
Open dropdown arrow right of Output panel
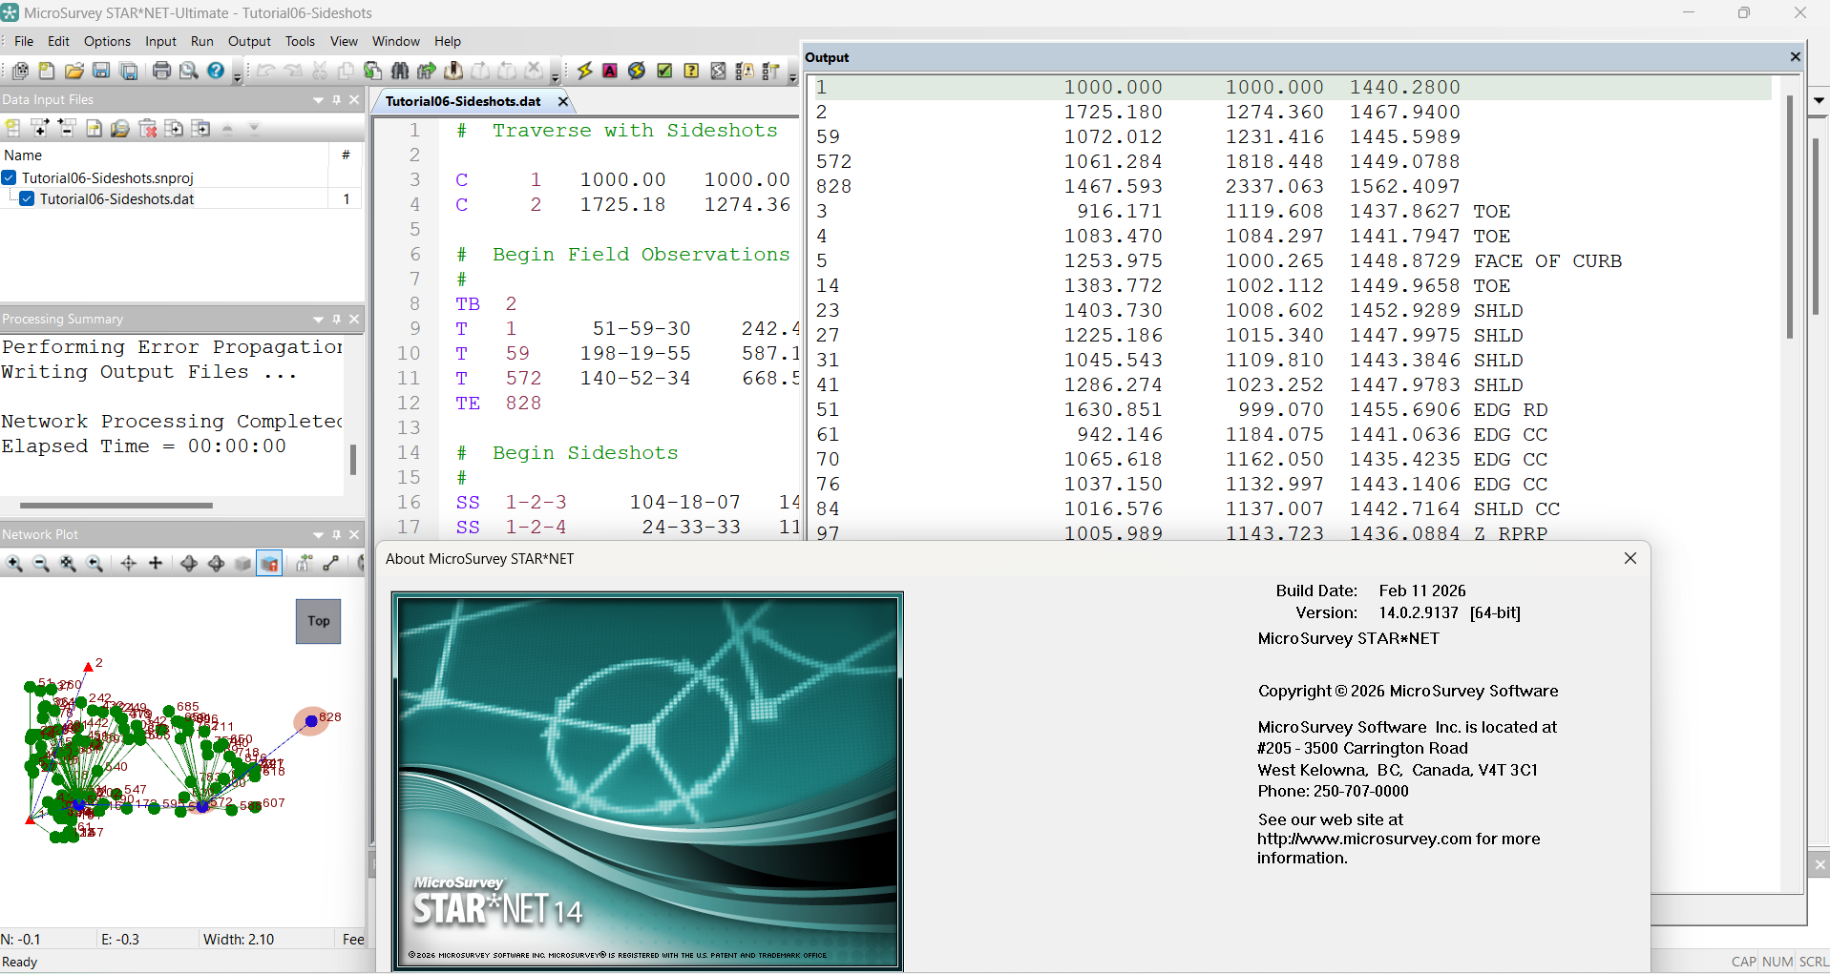click(x=1819, y=99)
